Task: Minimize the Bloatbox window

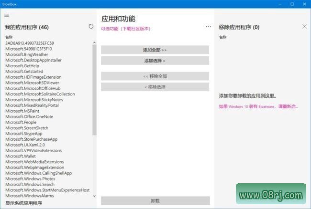Action: click(x=280, y=4)
